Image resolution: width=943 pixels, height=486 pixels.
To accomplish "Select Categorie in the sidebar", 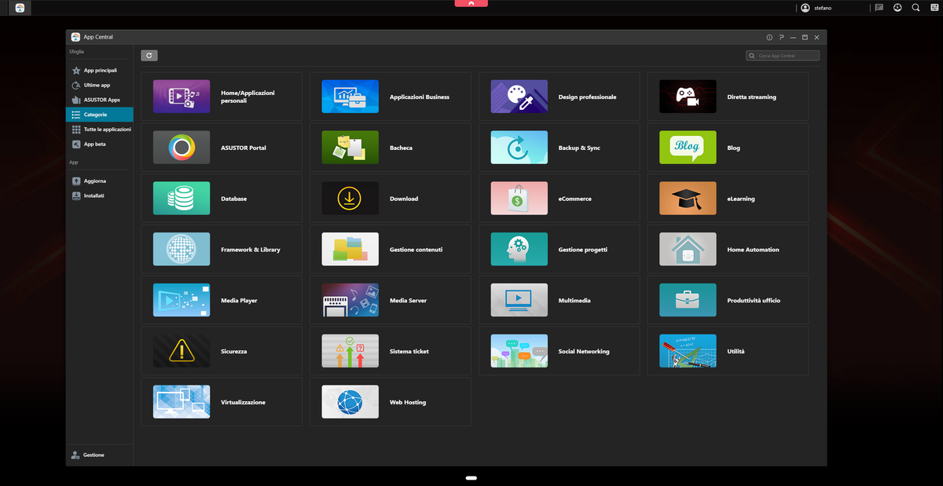I will tap(100, 115).
